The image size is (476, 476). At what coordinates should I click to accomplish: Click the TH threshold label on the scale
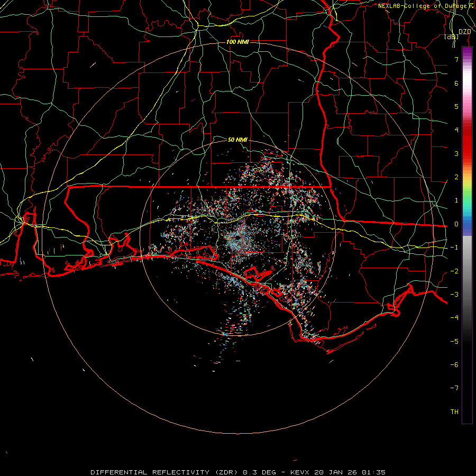point(454,412)
